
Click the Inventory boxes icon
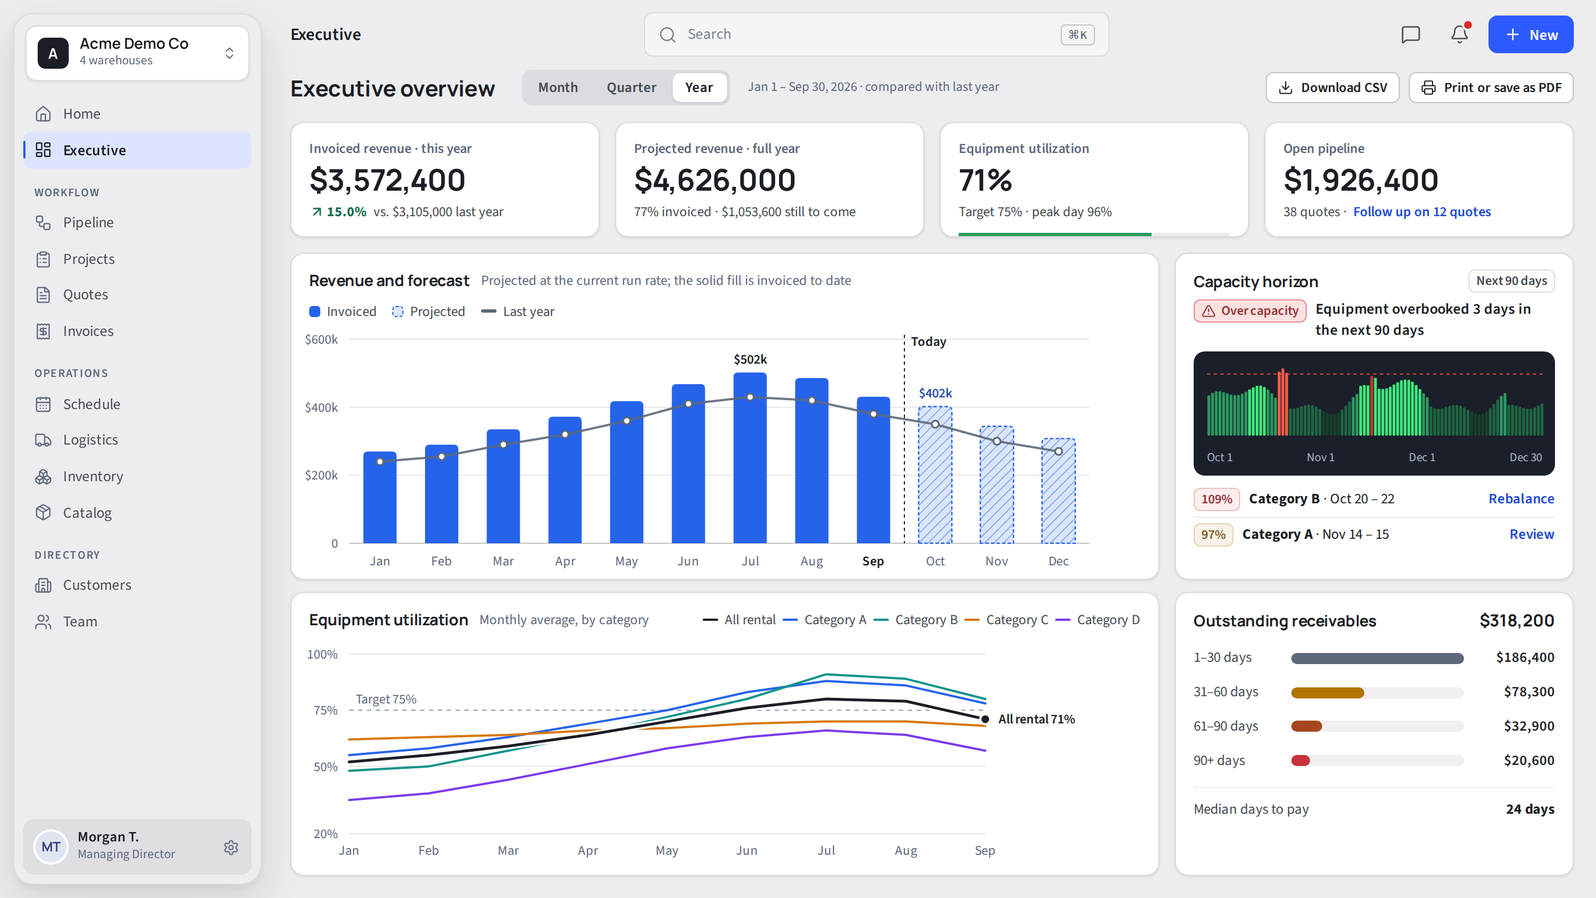(43, 477)
